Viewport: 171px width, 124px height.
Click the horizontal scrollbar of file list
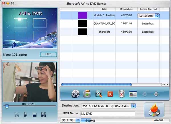coord(96,85)
